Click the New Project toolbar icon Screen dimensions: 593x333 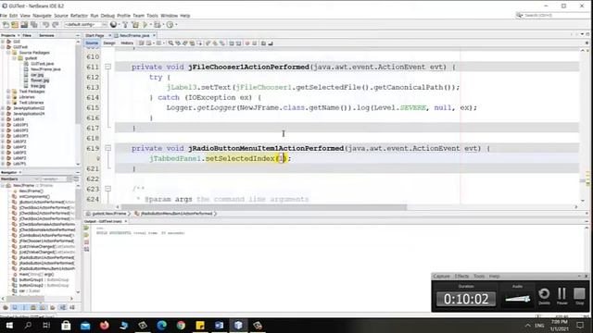click(15, 25)
